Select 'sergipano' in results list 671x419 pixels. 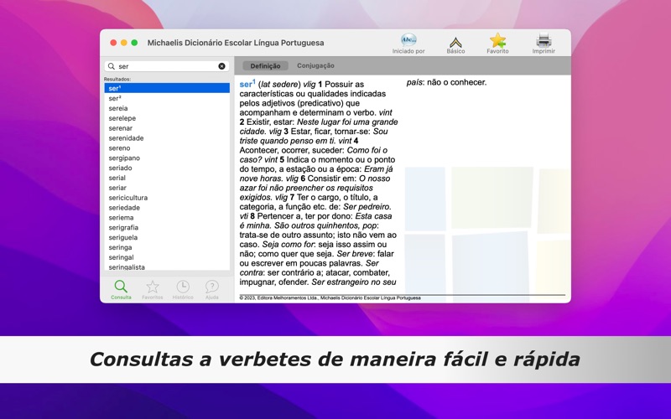point(167,158)
